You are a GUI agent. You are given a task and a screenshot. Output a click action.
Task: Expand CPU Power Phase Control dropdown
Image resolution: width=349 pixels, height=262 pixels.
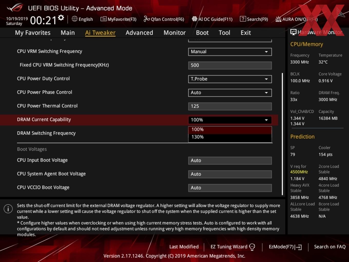coord(230,92)
